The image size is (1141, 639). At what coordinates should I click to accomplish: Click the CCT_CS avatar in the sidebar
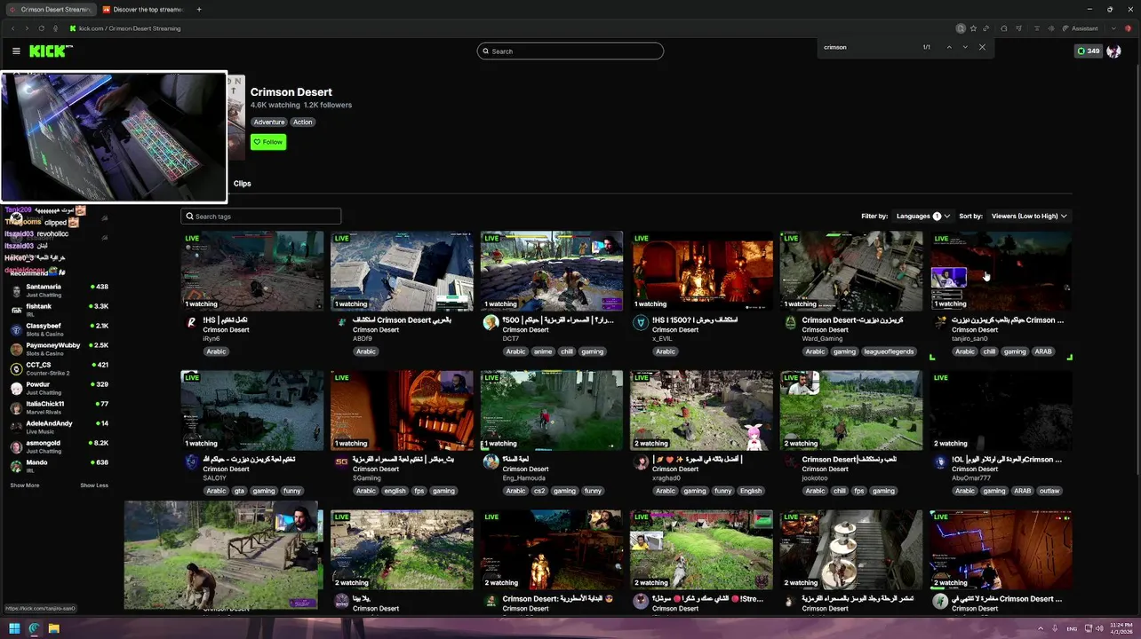pyautogui.click(x=16, y=369)
